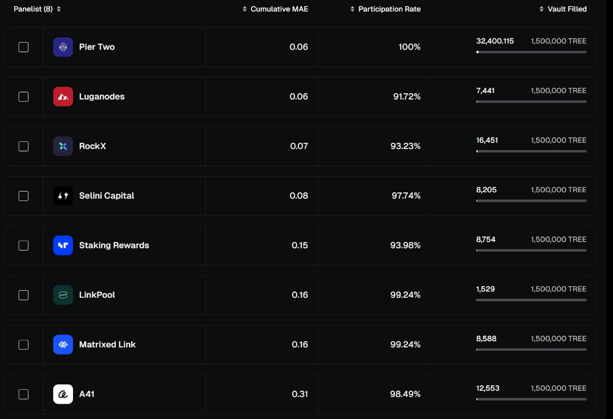Open the Matrixed Link panelist name

tap(107, 345)
